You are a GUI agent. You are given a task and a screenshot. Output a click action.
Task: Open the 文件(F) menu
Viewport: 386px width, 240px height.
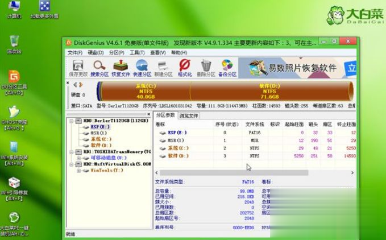[75, 53]
